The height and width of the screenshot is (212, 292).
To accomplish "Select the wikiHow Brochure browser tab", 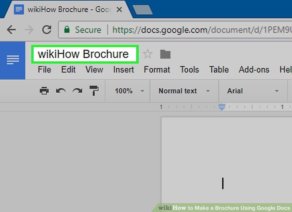I will coord(69,9).
